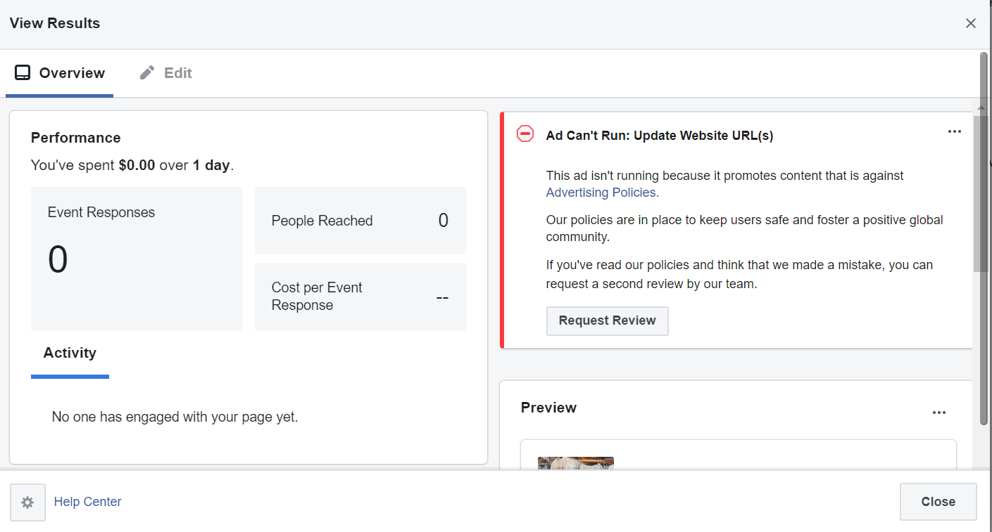Switch to the Edit tab
This screenshot has width=992, height=532.
click(165, 73)
